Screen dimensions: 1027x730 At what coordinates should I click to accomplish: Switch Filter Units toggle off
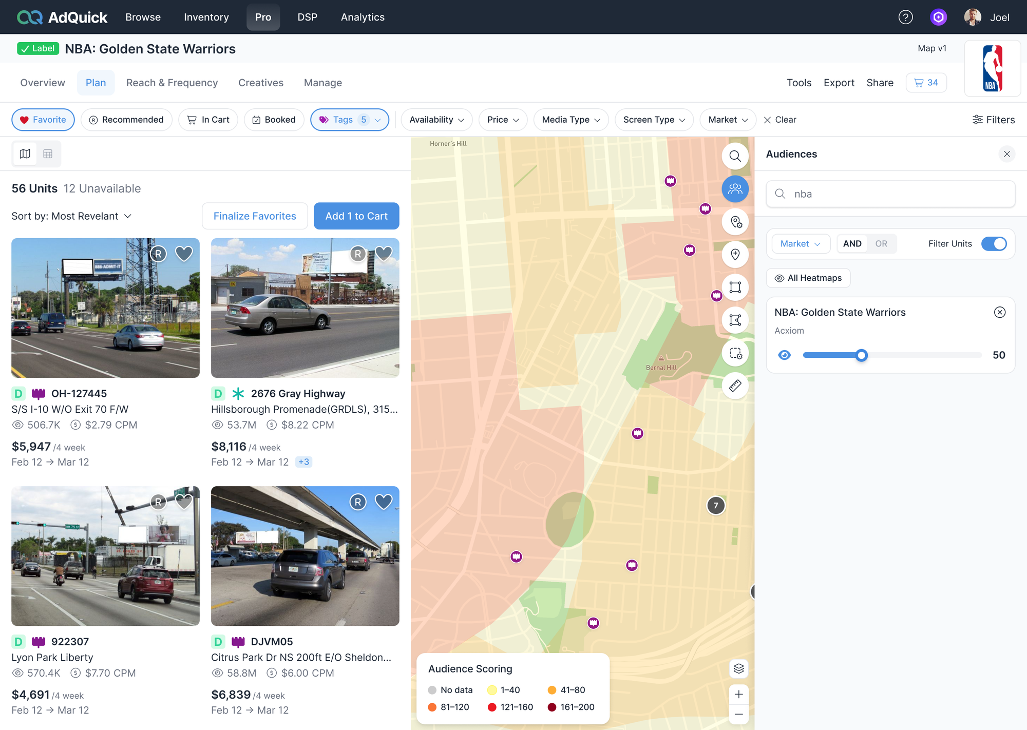994,244
